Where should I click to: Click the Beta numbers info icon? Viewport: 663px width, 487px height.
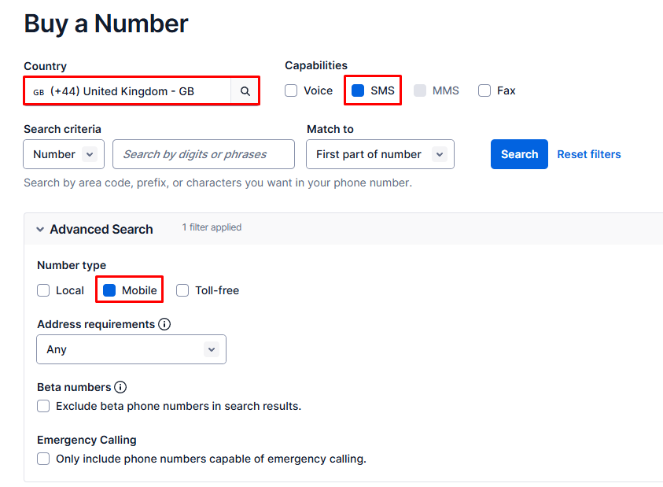coord(120,387)
